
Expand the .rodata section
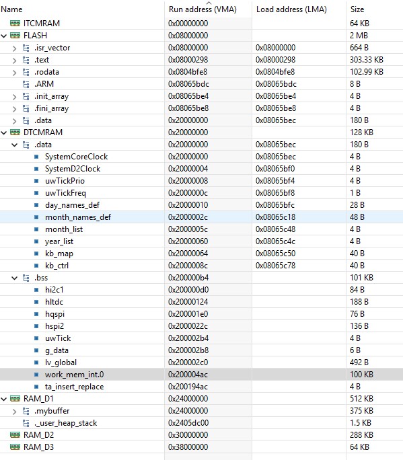pos(14,72)
